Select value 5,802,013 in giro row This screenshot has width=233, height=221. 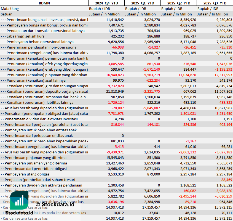(188, 86)
